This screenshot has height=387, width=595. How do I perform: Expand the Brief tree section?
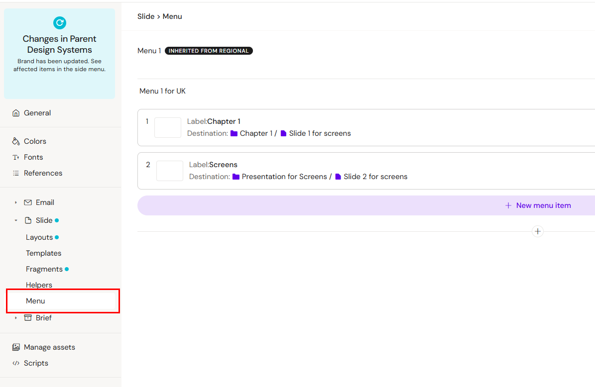pyautogui.click(x=16, y=318)
